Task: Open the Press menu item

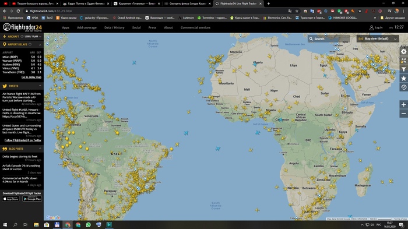Action: click(x=152, y=27)
